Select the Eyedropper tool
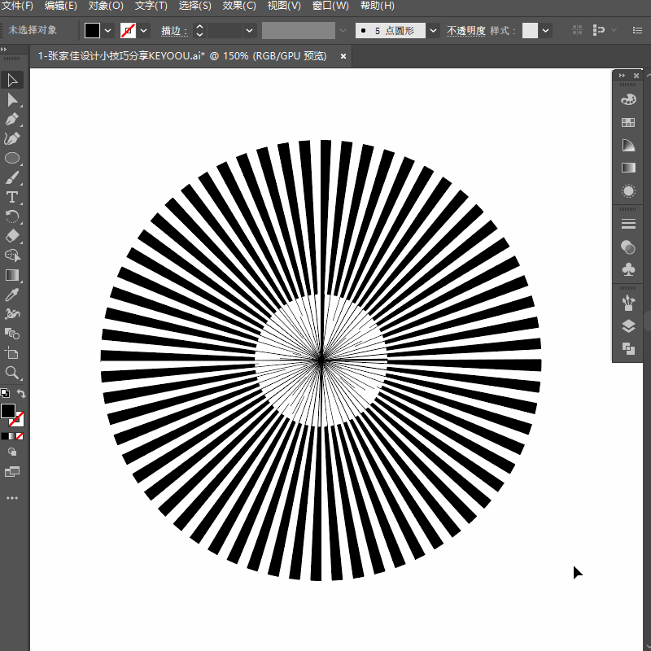This screenshot has width=651, height=651. click(x=12, y=295)
